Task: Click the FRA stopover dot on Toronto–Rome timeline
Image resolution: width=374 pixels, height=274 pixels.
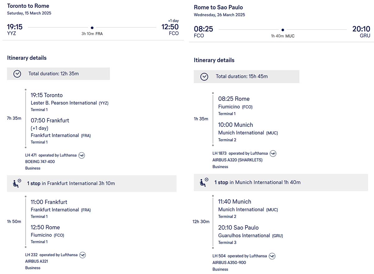Action: coord(92,28)
